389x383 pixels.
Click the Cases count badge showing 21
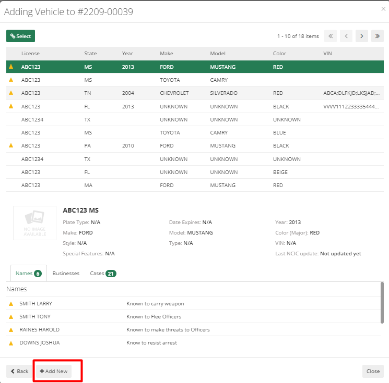pos(111,274)
